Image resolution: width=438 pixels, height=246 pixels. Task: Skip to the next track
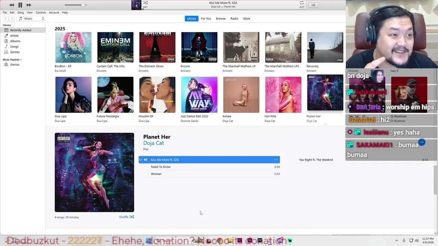pos(29,5)
